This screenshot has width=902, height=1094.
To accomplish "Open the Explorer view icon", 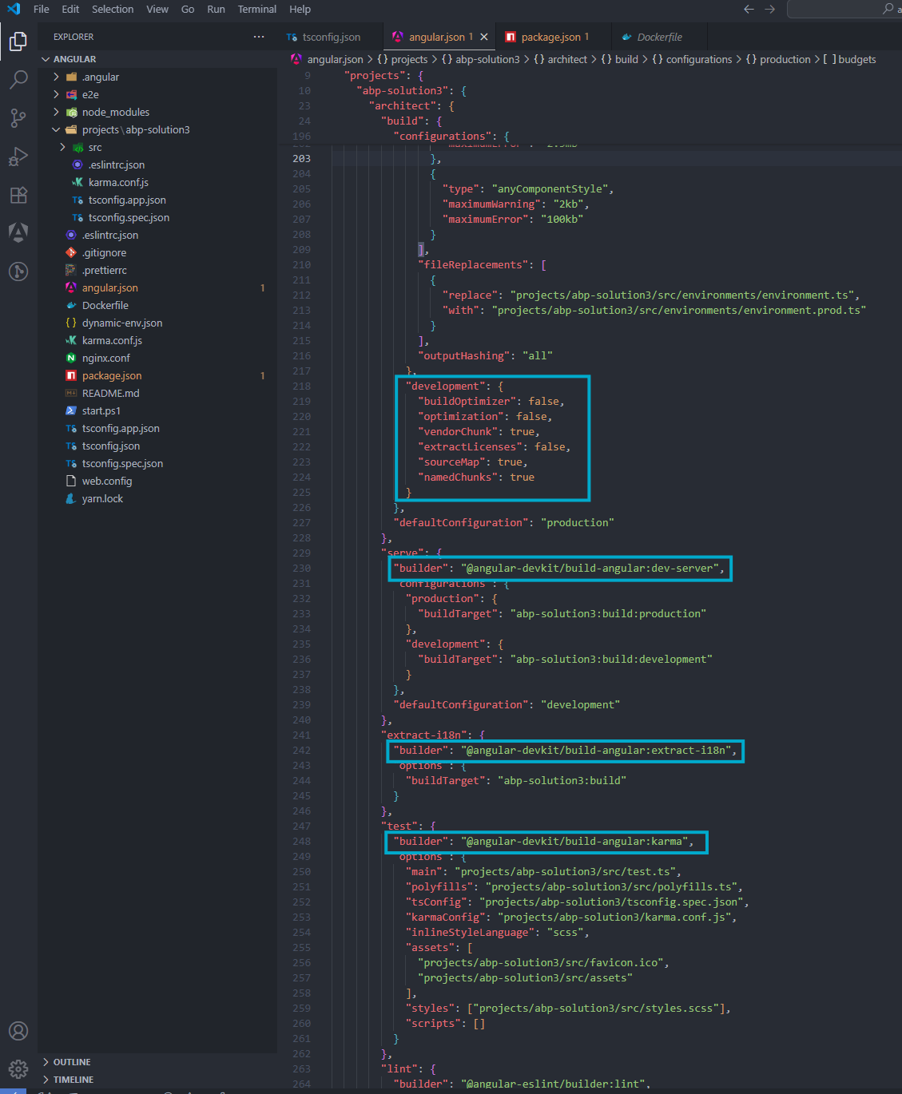I will pyautogui.click(x=18, y=41).
